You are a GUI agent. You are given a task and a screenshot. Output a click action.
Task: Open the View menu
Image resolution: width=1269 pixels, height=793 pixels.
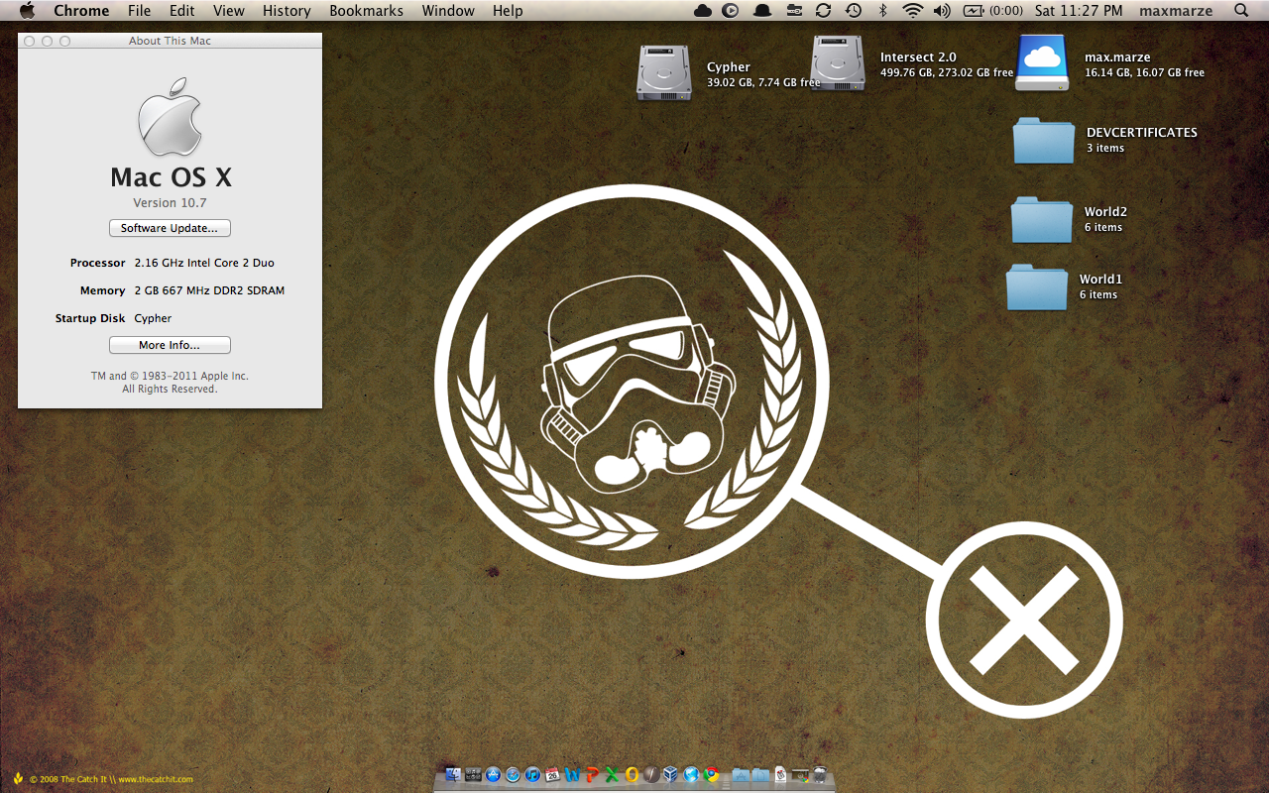click(x=229, y=11)
